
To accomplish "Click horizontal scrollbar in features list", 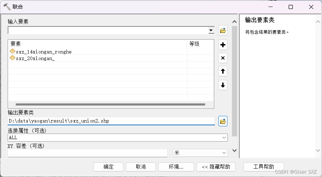I will [x=110, y=104].
